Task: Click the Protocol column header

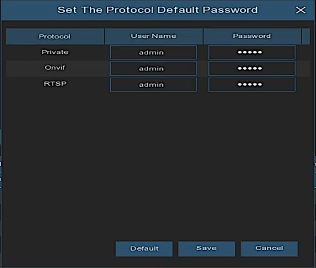Action: click(x=55, y=36)
